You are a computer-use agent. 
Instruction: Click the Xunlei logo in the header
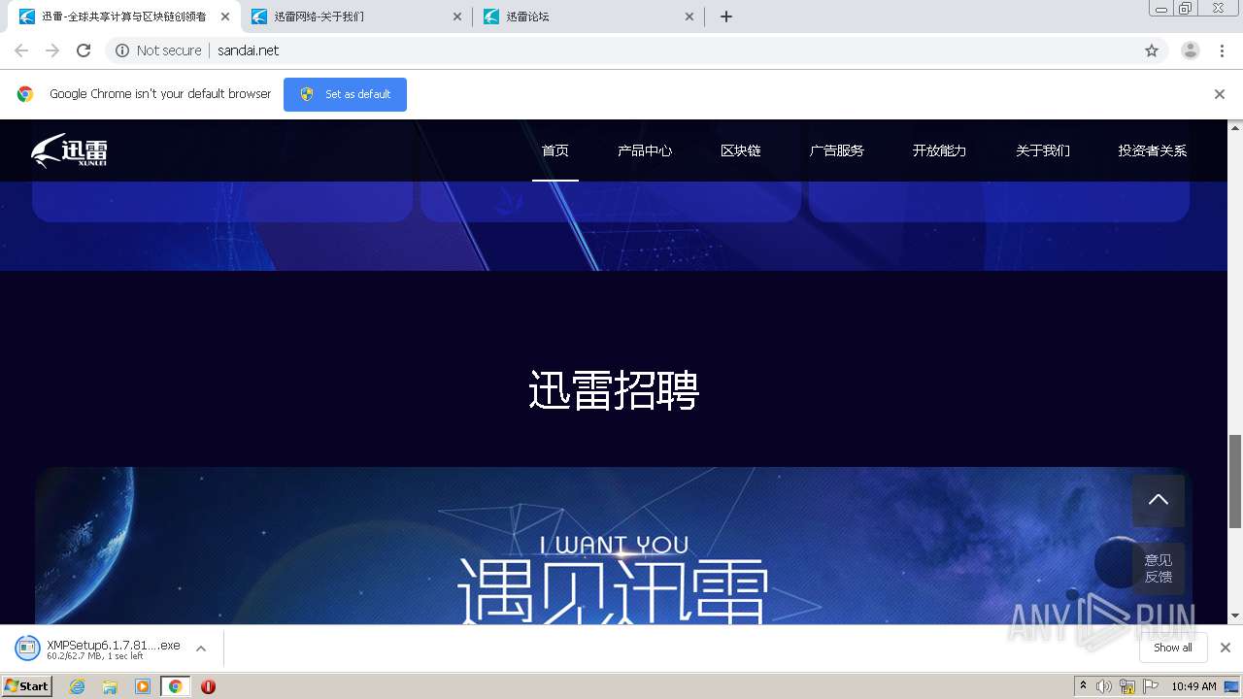(x=69, y=150)
